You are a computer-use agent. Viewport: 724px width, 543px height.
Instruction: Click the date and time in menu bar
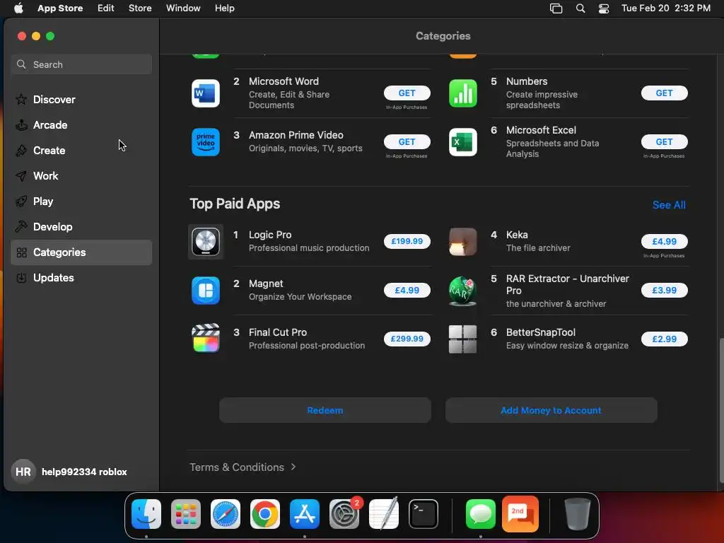point(665,8)
